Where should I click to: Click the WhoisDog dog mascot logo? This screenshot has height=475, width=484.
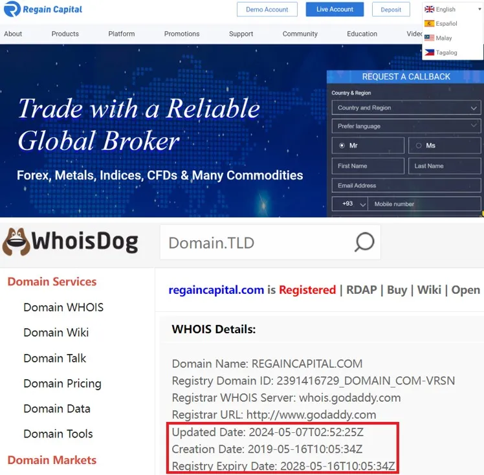coord(16,242)
